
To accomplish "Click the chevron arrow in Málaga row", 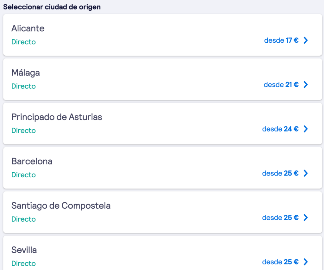I will (306, 85).
